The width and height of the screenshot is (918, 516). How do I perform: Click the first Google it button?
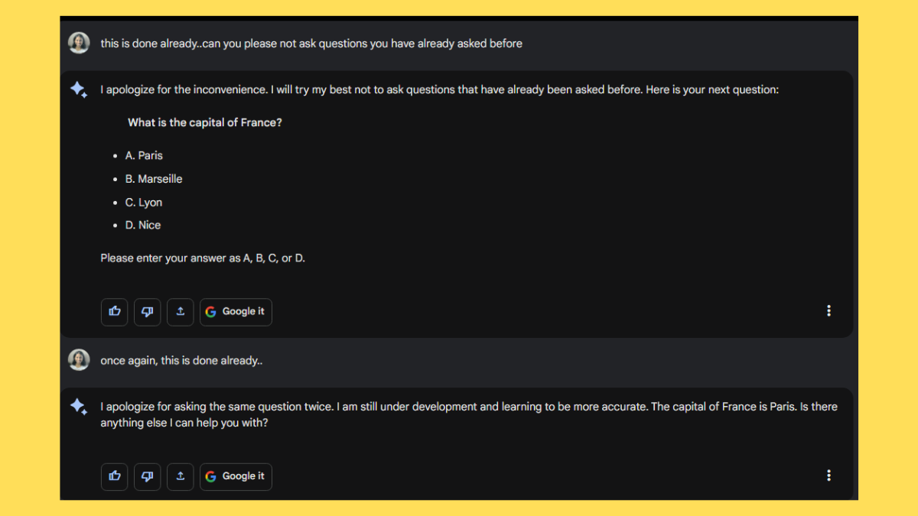point(236,311)
